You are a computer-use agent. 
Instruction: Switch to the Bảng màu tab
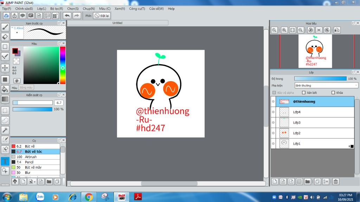26,88
